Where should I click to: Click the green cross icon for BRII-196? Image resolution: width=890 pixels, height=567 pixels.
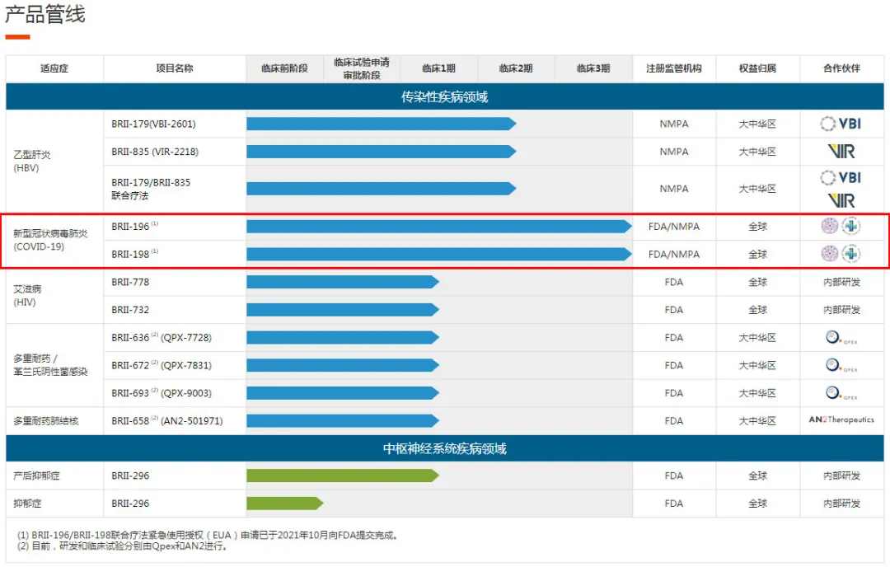tap(850, 226)
